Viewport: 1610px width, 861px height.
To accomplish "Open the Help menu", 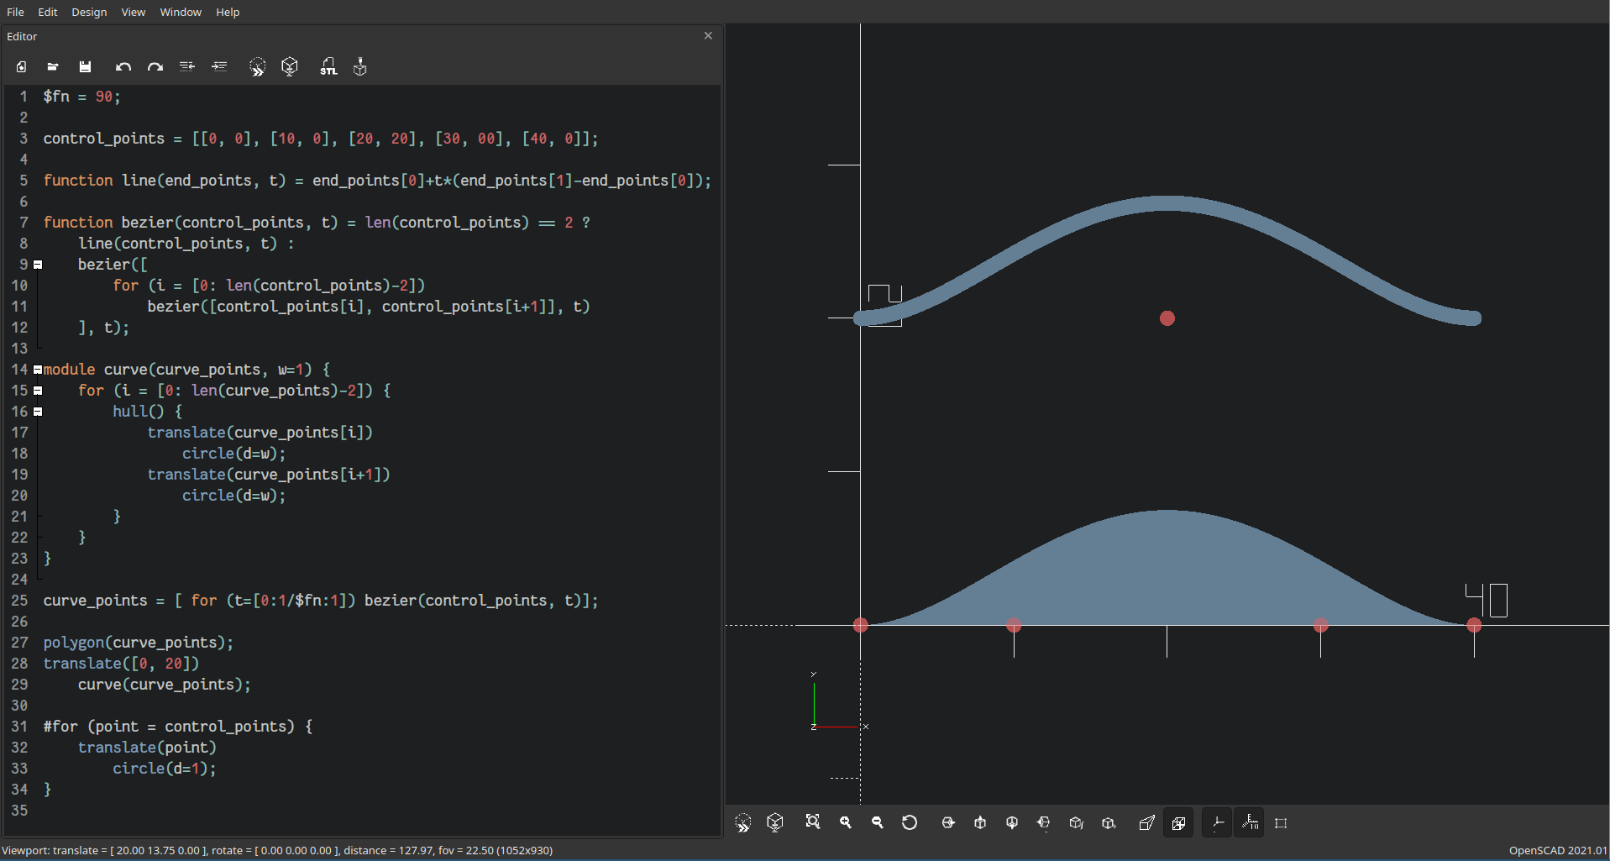I will point(228,12).
